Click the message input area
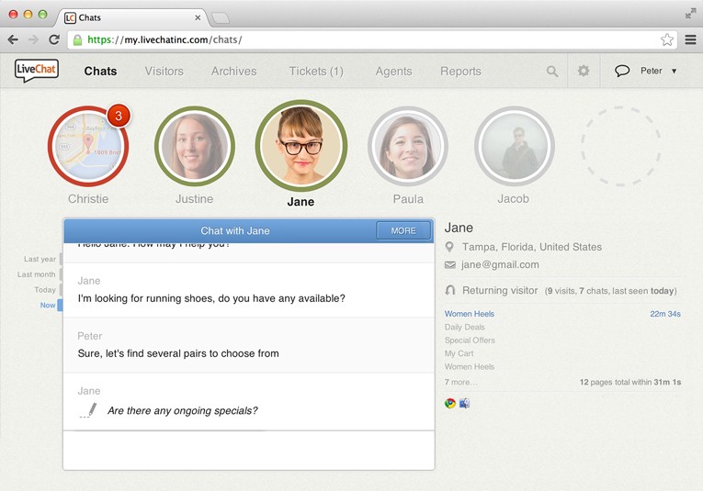The width and height of the screenshot is (703, 491). tap(249, 451)
